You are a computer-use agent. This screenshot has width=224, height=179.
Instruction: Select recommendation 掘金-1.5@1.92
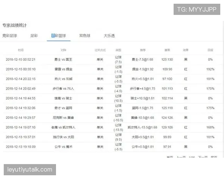click(143, 69)
